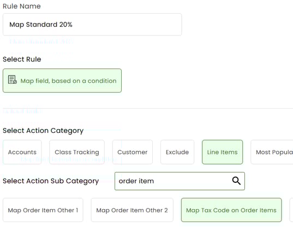This screenshot has width=293, height=227.
Task: Click the Select Action Sub Category label
Action: point(51,181)
